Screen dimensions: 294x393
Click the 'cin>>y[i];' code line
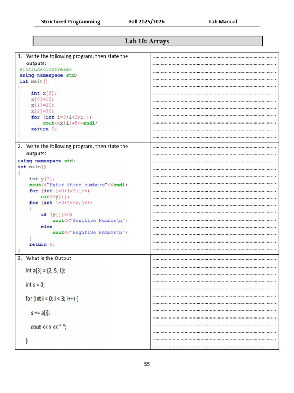[x=55, y=197]
